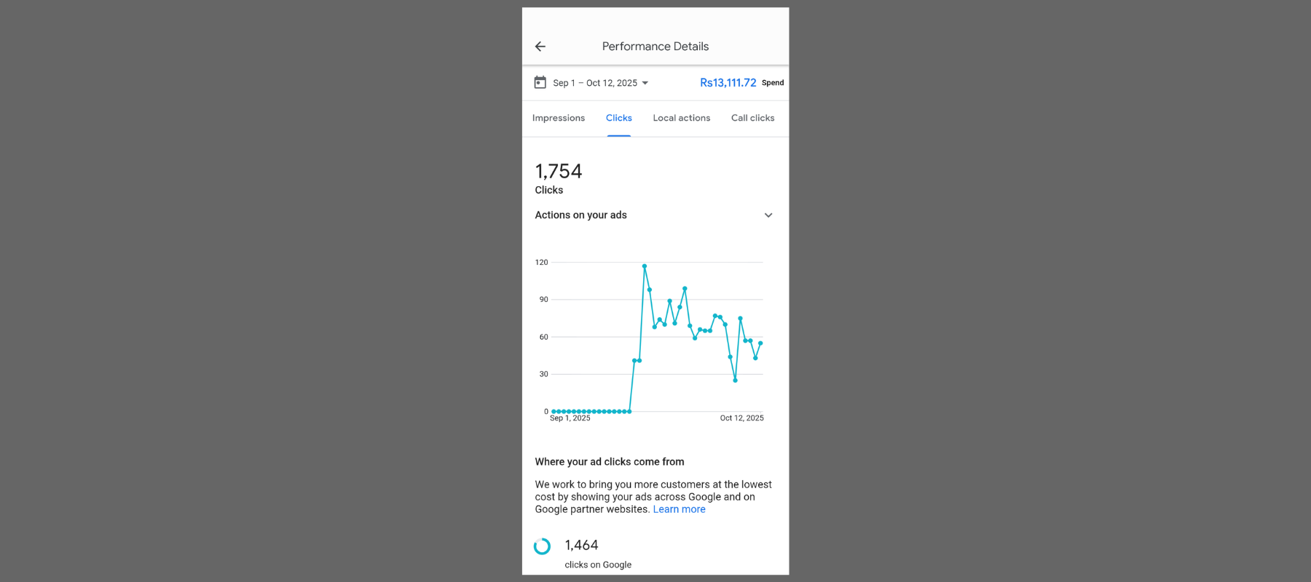Click the 1,754 Clicks total

559,172
